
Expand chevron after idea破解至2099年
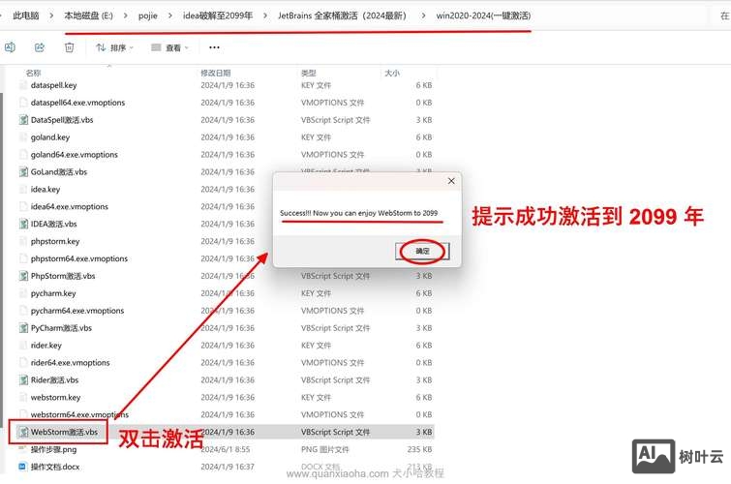pyautogui.click(x=265, y=15)
